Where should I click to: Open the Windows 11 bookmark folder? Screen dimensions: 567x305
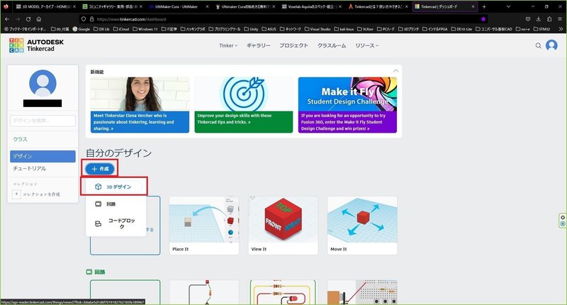[x=145, y=29]
